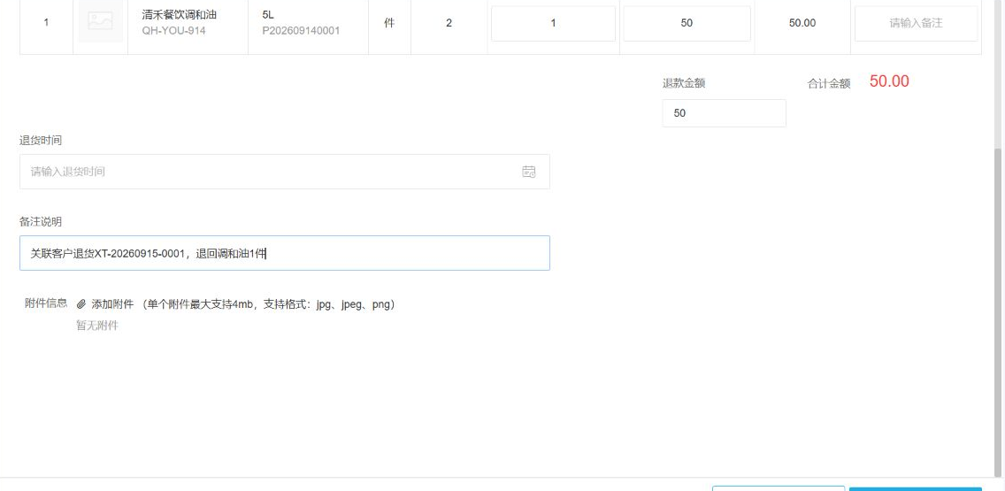1005x491 pixels.
Task: Open the return time calendar icon
Action: (529, 171)
